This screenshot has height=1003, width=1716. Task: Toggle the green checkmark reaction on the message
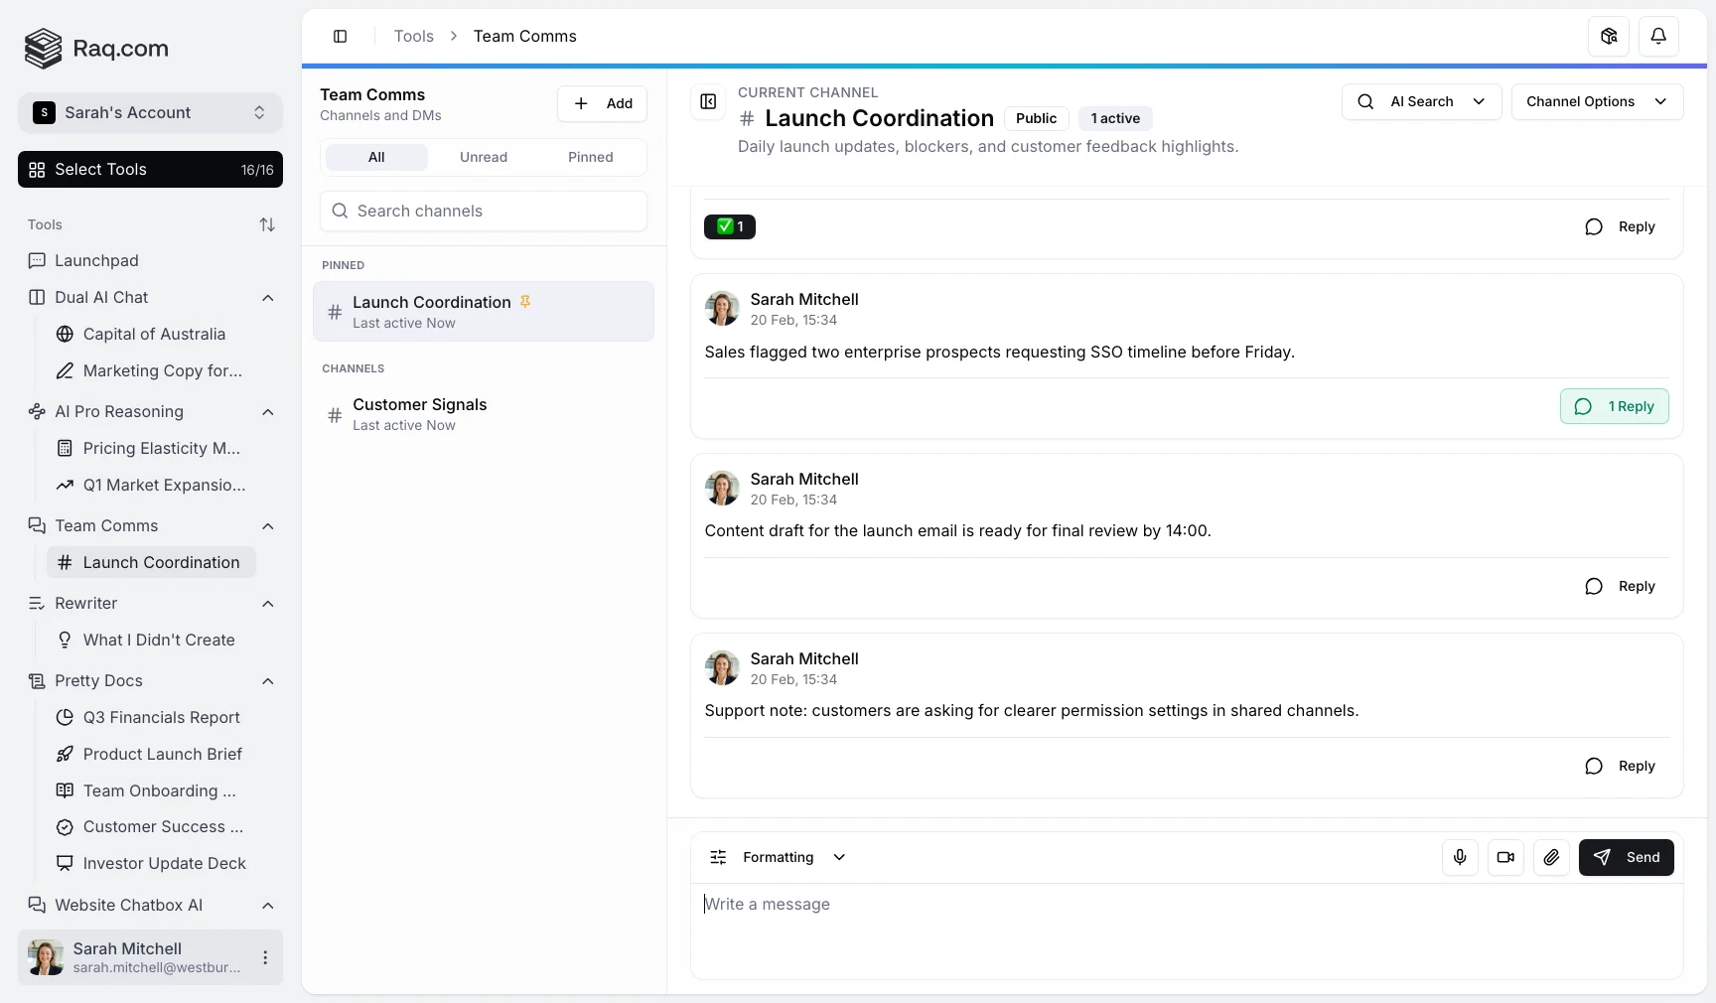click(729, 227)
